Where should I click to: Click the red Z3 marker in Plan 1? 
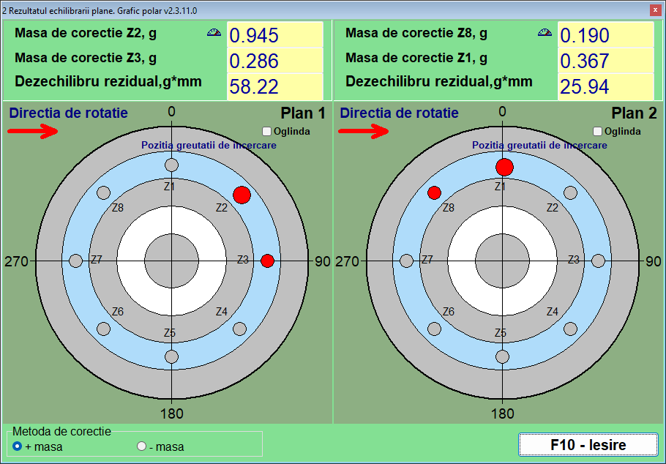pos(267,261)
